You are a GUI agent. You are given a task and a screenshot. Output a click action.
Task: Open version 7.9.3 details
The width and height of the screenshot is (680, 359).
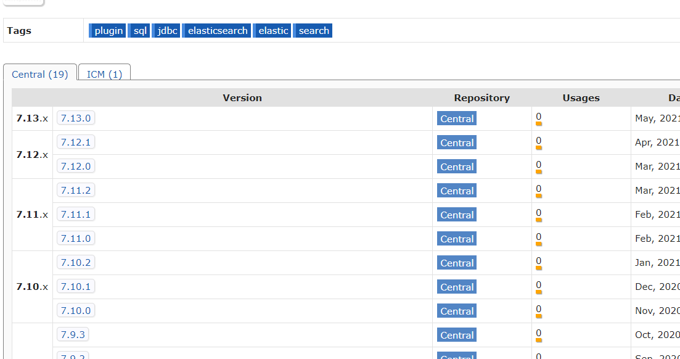72,334
